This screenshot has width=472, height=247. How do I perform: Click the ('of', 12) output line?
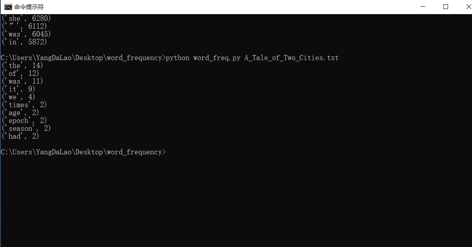[x=20, y=73]
